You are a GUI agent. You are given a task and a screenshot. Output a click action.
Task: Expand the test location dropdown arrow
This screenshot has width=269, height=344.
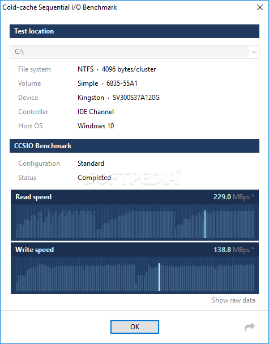pyautogui.click(x=254, y=52)
